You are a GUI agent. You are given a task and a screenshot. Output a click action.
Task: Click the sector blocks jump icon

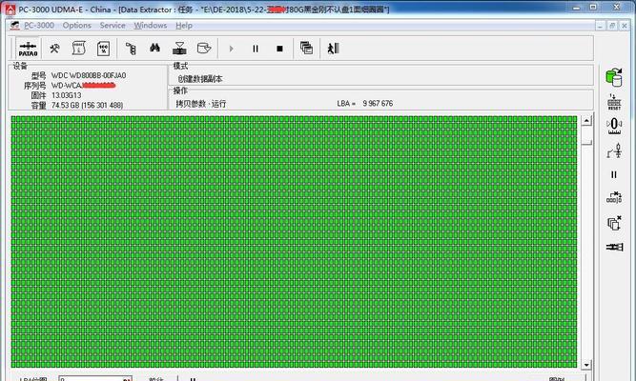[x=614, y=198]
